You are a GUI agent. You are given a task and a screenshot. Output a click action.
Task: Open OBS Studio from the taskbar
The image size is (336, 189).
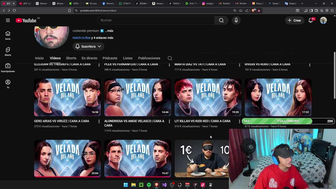172,185
